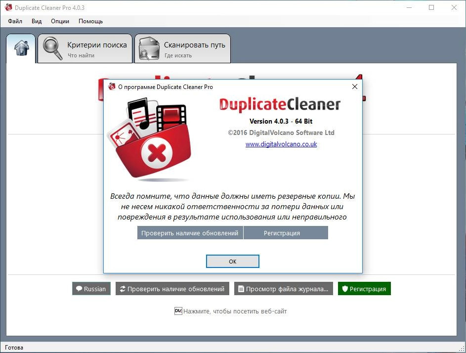The width and height of the screenshot is (466, 353).
Task: Open Просмотр файла журнала button
Action: [284, 288]
